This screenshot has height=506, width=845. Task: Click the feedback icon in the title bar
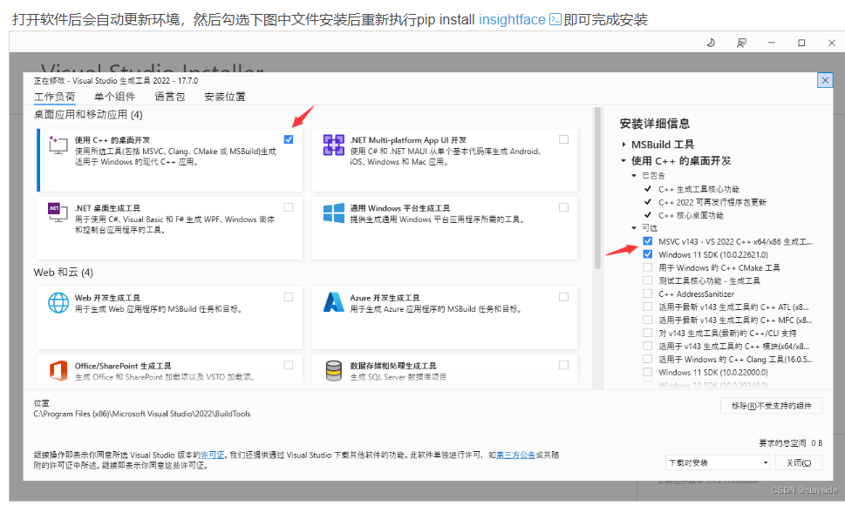(x=741, y=42)
